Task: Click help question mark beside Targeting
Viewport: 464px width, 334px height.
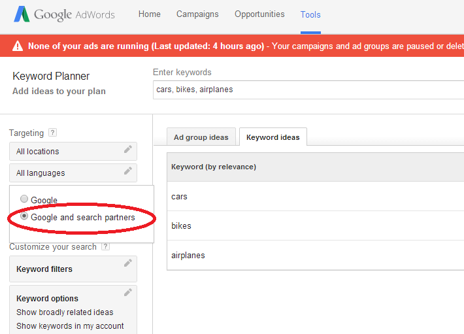Action: (53, 132)
